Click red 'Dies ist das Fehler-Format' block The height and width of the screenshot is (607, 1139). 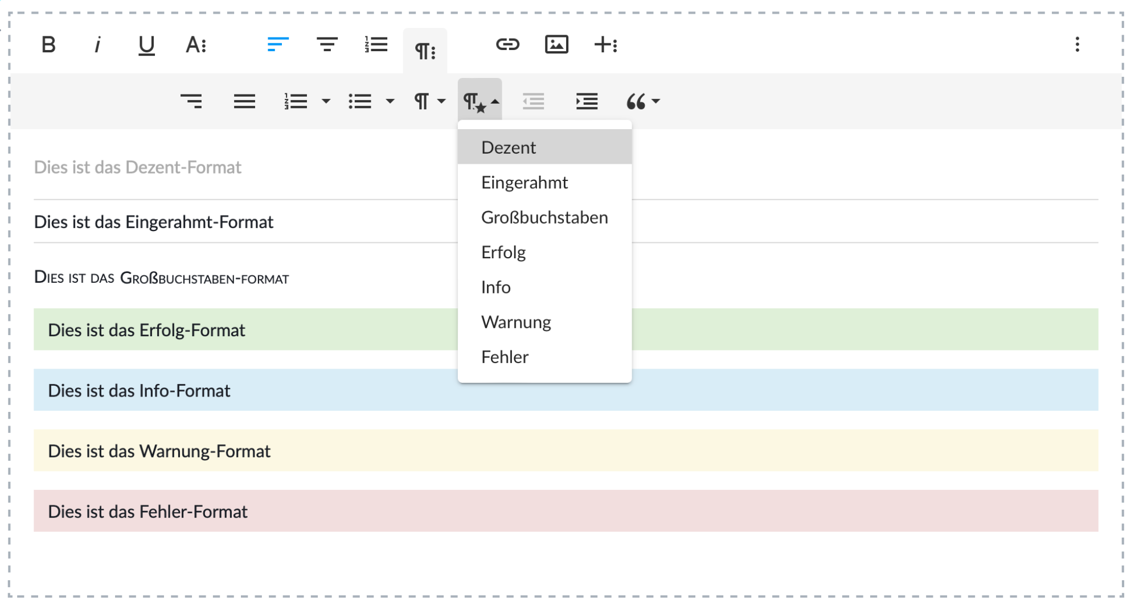(566, 511)
